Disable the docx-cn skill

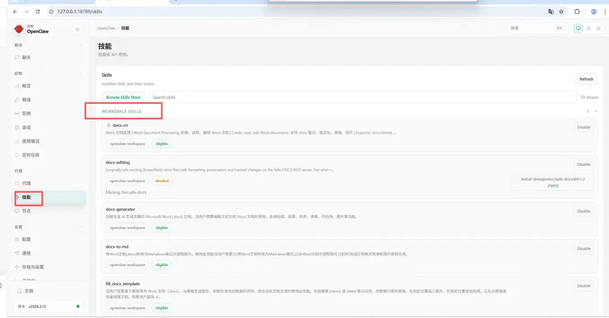pos(584,127)
